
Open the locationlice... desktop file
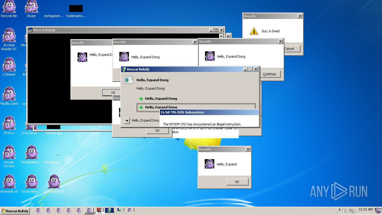31,184
